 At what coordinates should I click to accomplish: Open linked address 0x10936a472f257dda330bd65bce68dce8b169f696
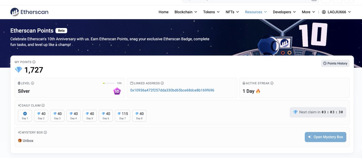point(172,90)
